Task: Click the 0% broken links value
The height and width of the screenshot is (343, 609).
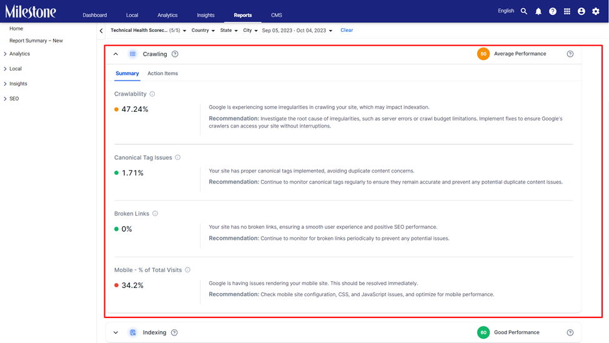Action: (x=127, y=229)
